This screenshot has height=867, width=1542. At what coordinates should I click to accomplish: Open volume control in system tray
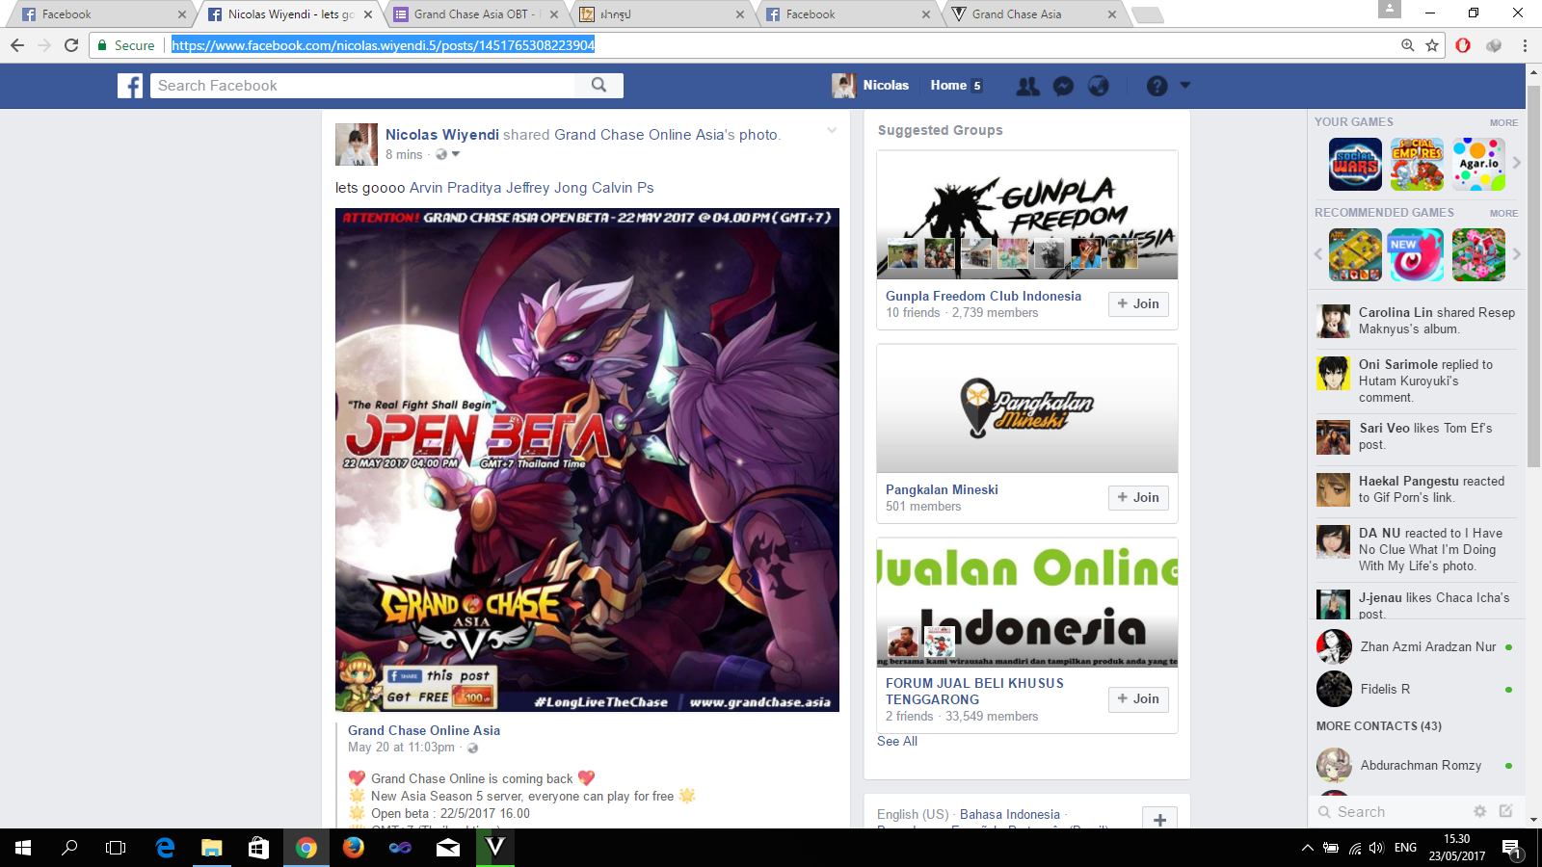[1376, 848]
